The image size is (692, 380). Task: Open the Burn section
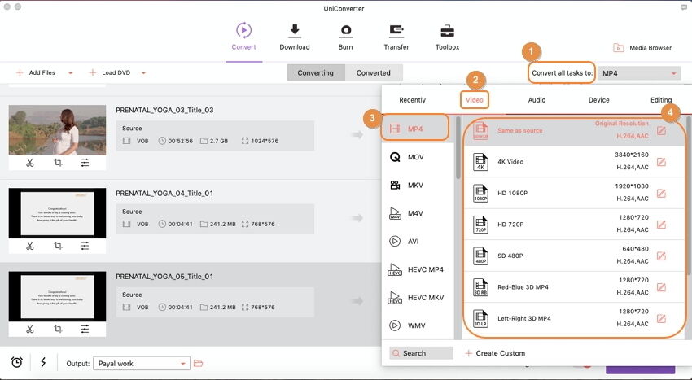(x=345, y=37)
